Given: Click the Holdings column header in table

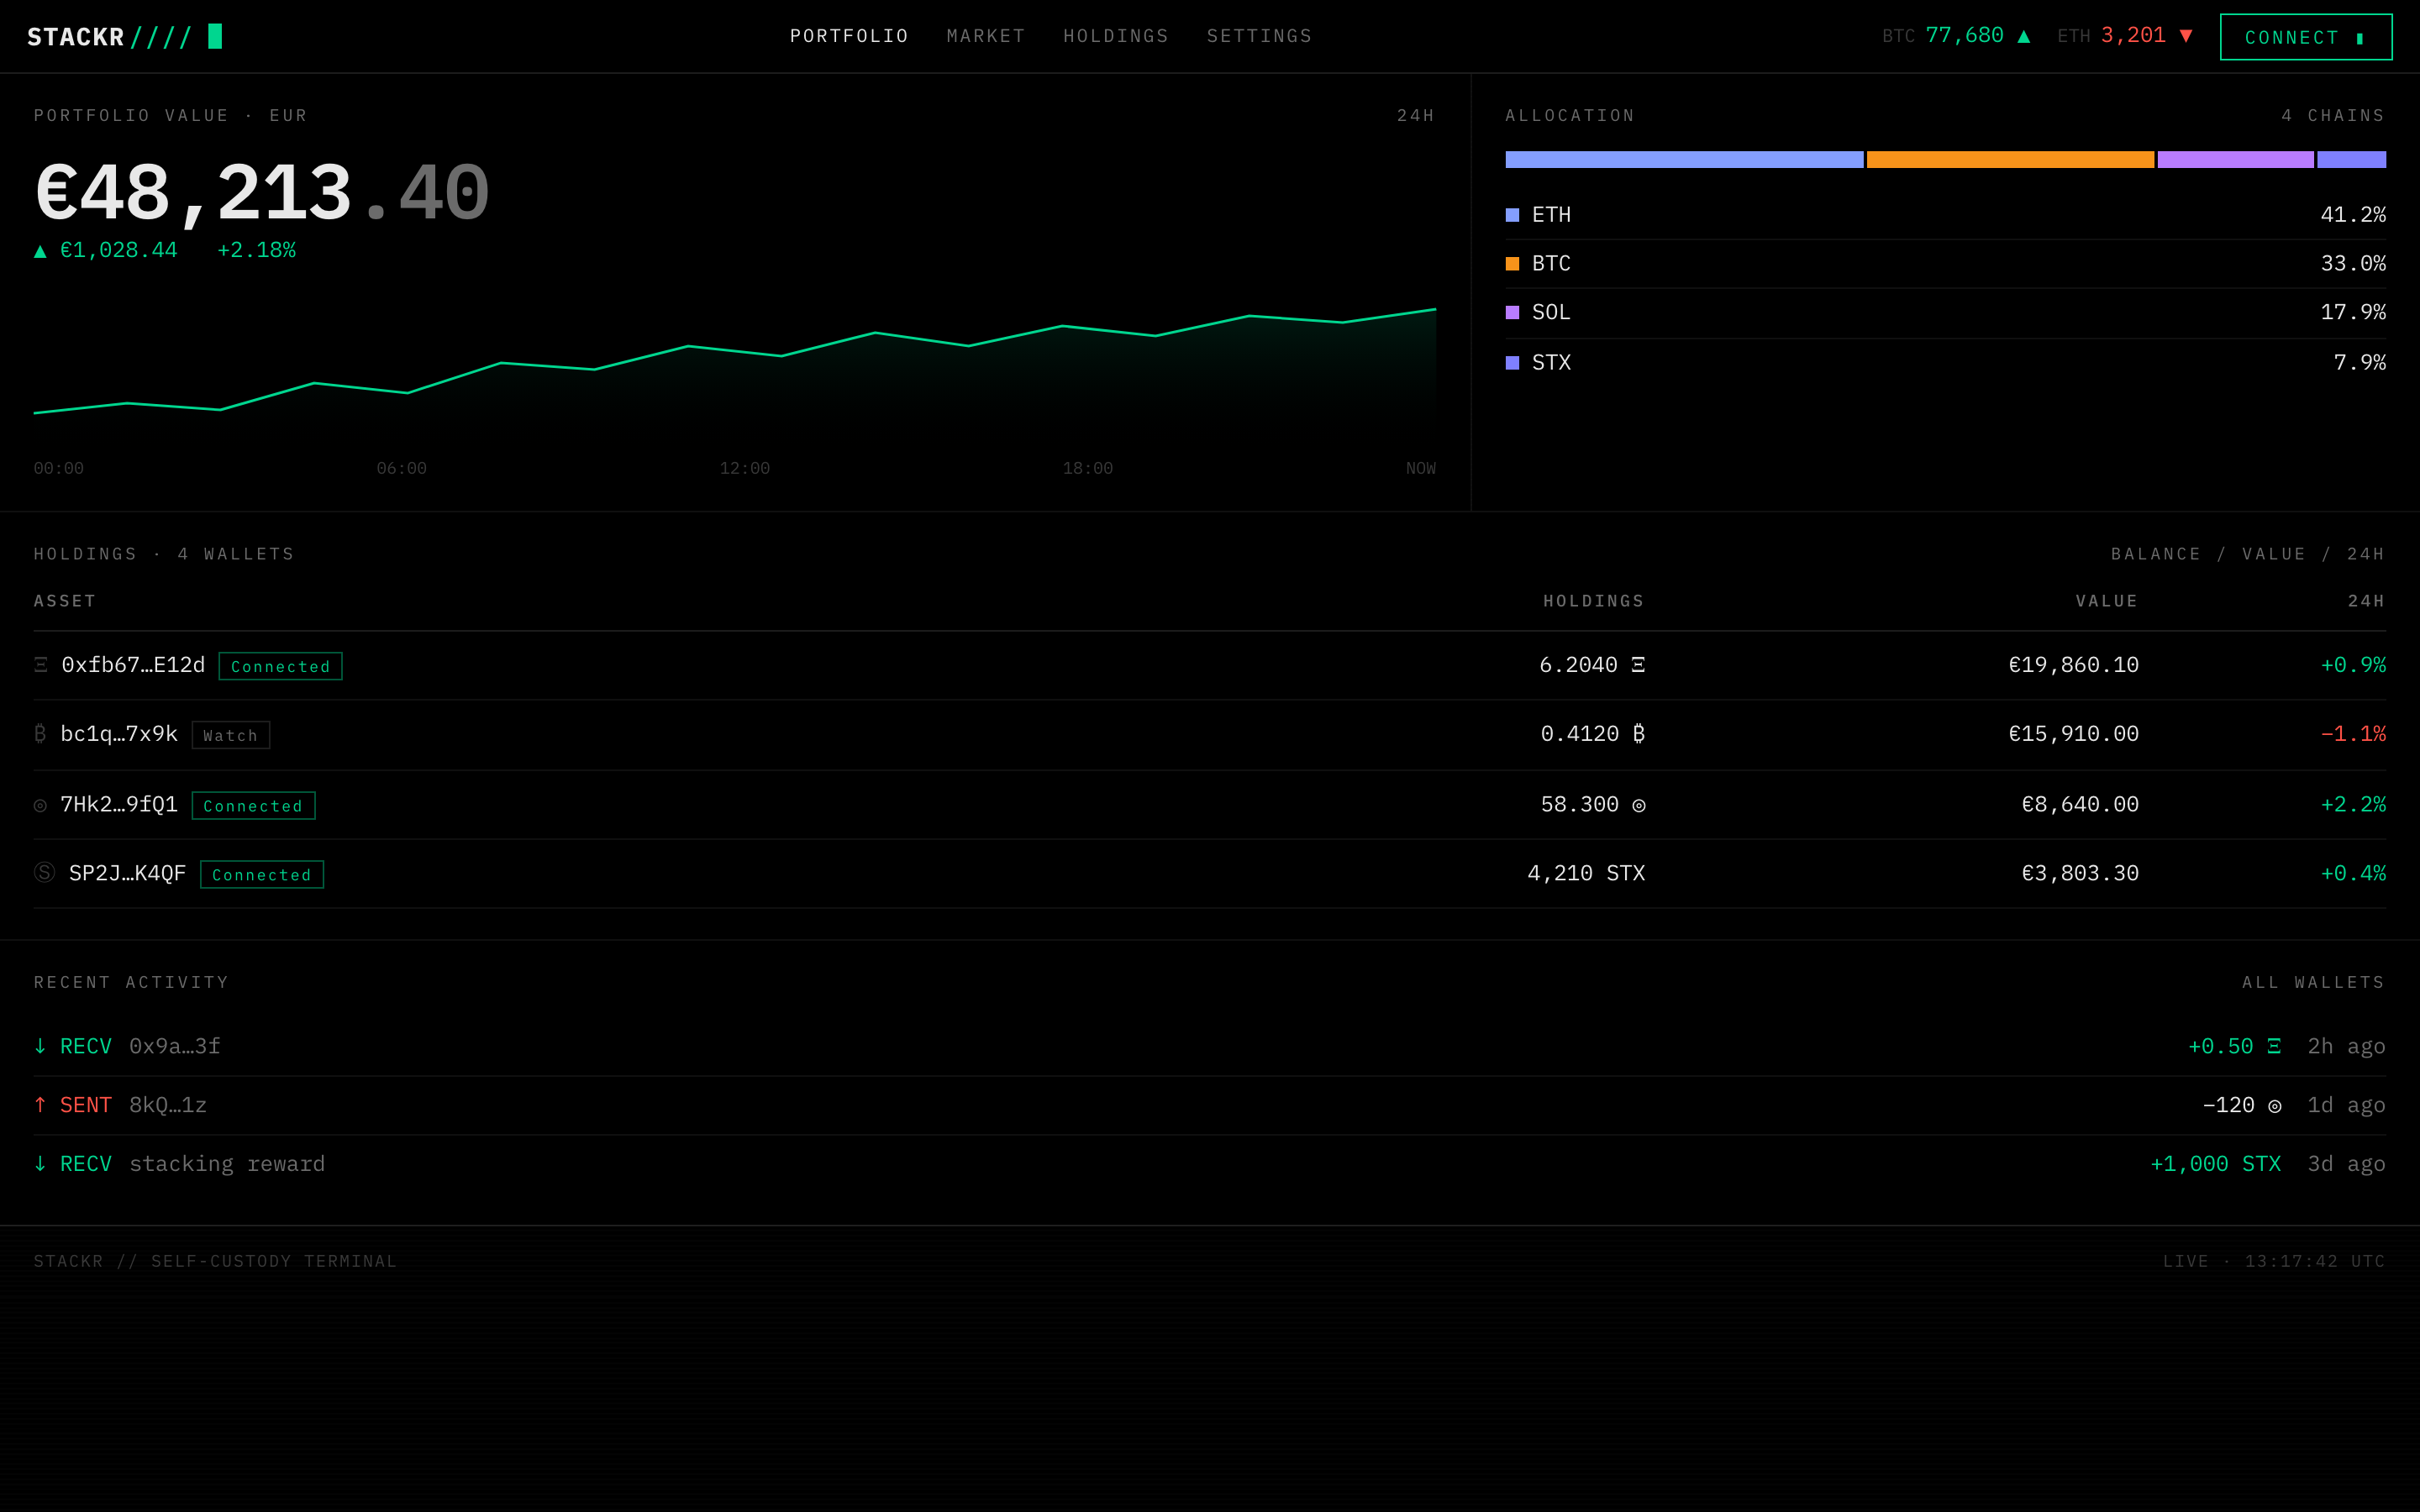Looking at the screenshot, I should [1594, 601].
